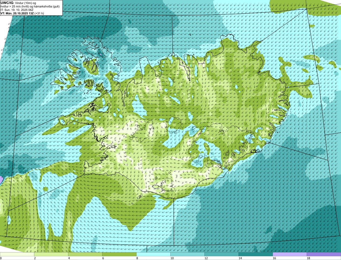Click the 0–2 m/s pale yellow legend swatch
The height and width of the screenshot is (260, 341).
pos(17,254)
